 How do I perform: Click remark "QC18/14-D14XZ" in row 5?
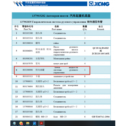click(100, 48)
